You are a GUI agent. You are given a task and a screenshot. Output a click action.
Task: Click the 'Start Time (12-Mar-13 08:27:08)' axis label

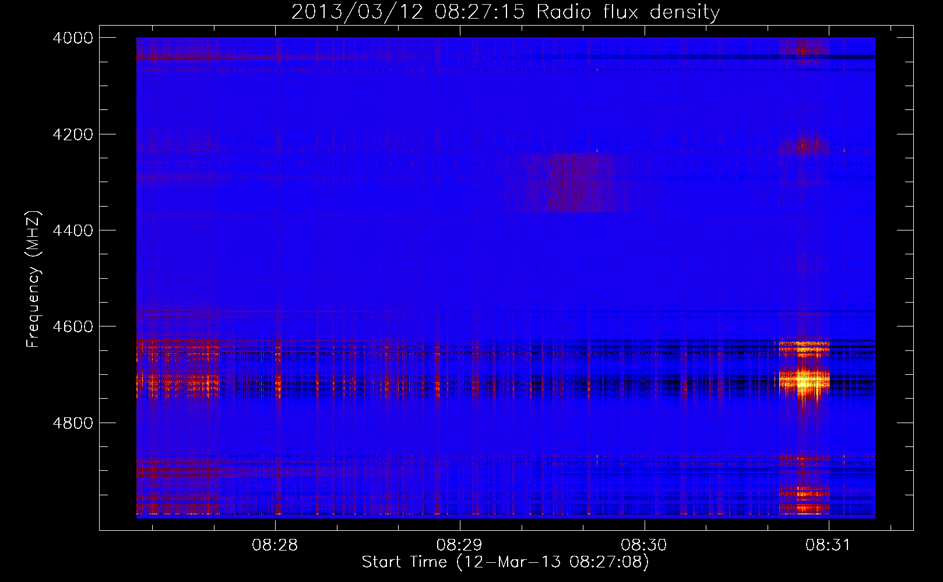505,562
